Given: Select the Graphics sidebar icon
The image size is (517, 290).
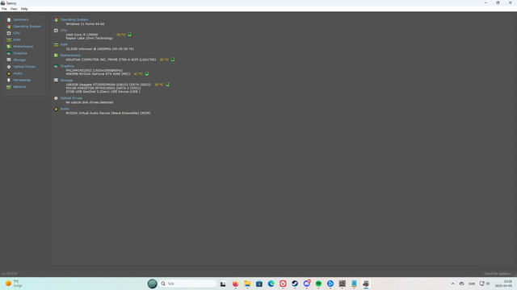Looking at the screenshot, I should 9,53.
